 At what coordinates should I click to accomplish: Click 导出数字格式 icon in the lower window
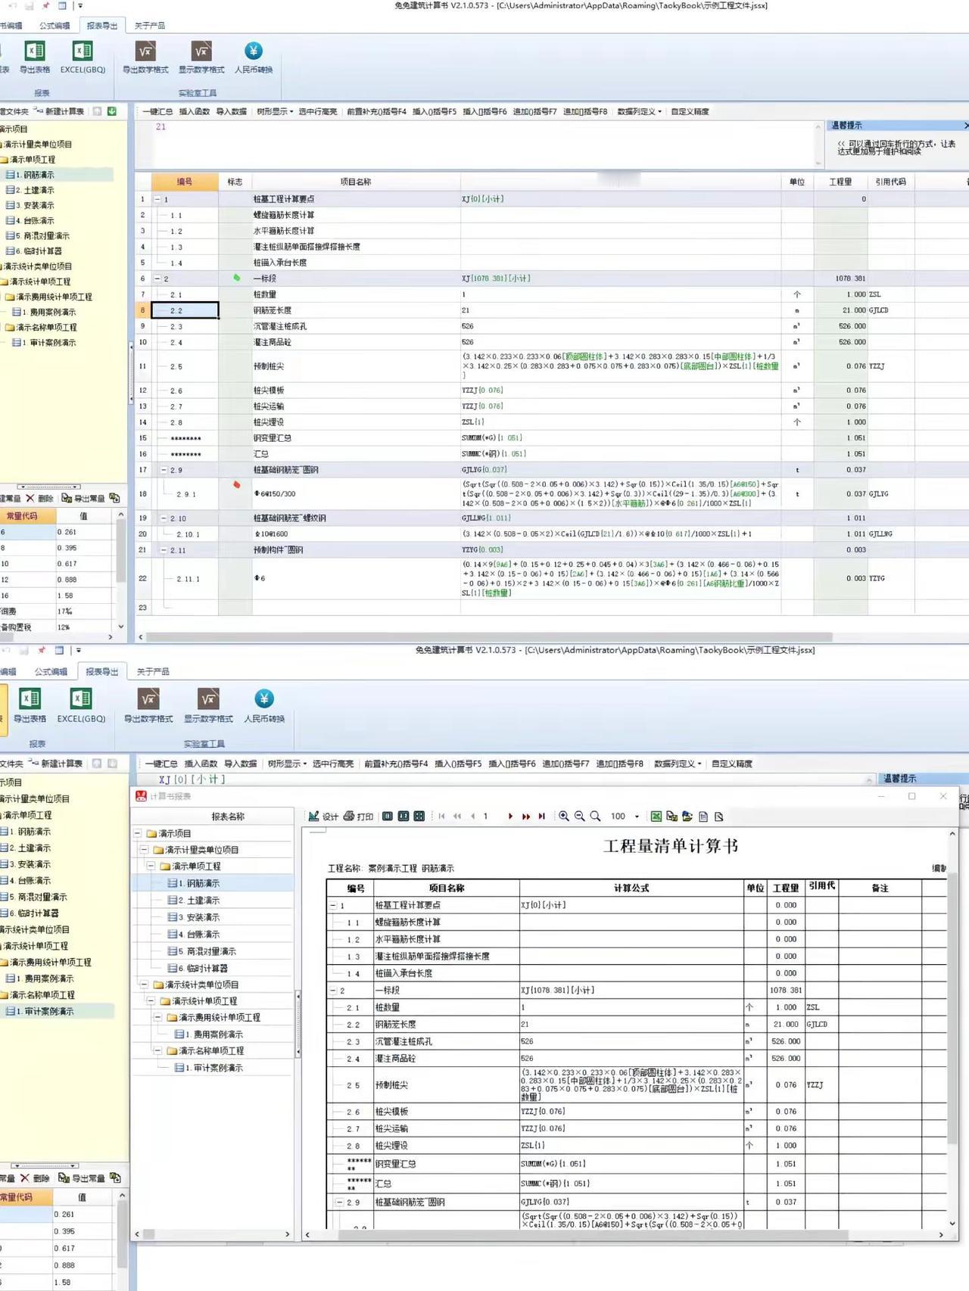[148, 699]
